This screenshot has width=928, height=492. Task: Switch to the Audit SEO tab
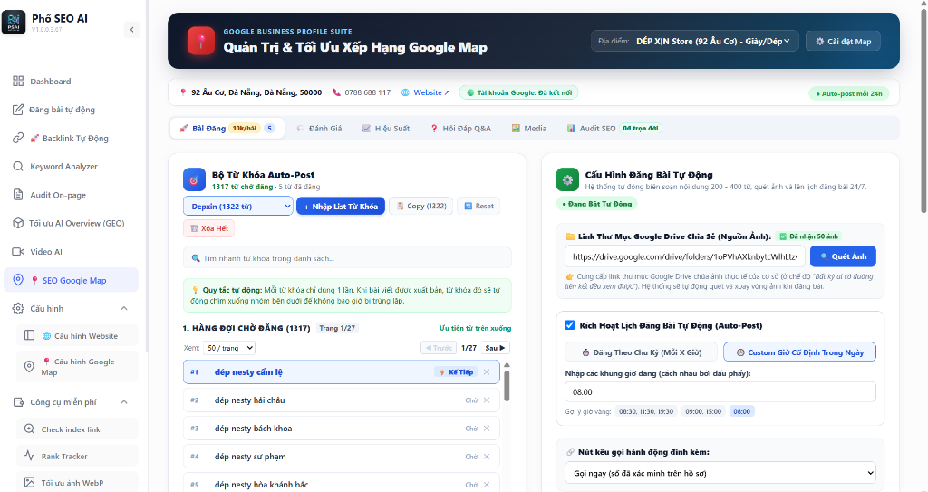coord(614,128)
